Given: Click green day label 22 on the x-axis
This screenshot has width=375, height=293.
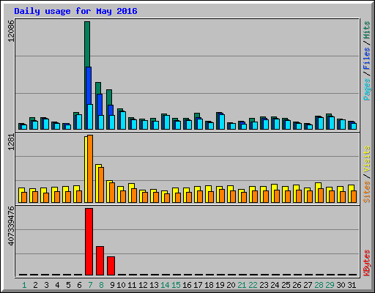Looking at the screenshot, I should (253, 285).
